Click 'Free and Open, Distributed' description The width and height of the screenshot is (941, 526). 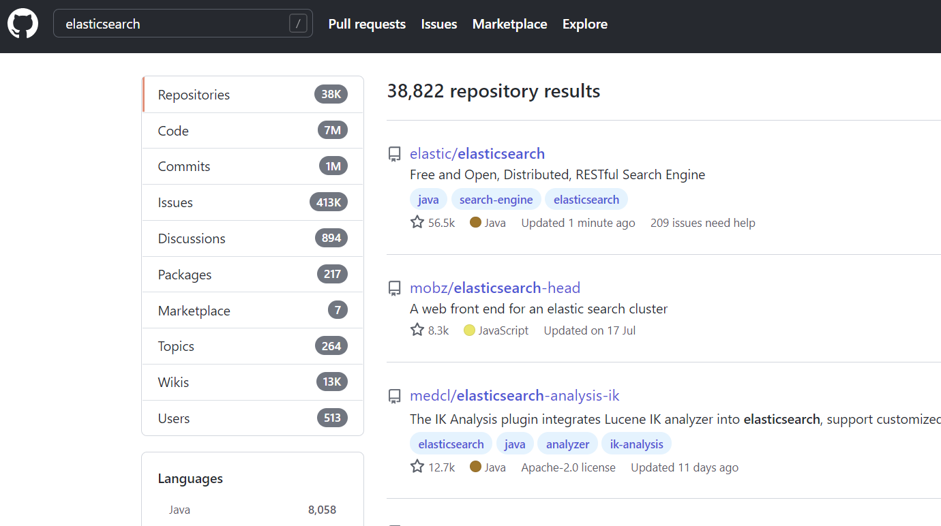[x=558, y=174]
